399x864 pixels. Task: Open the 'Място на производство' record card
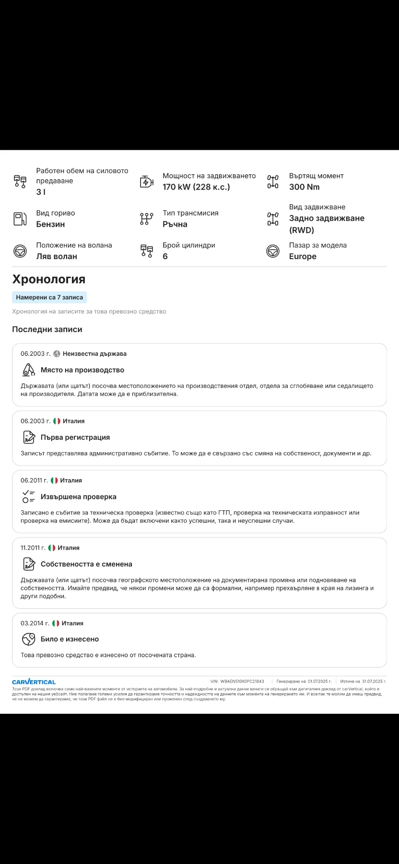click(x=199, y=375)
